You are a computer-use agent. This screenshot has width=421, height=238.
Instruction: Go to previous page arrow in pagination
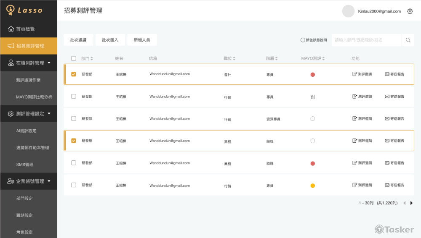pos(404,203)
